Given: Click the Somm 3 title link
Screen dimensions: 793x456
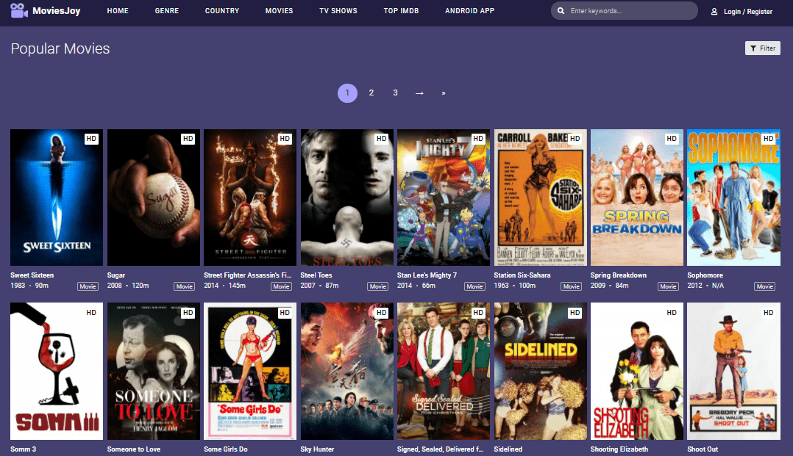Looking at the screenshot, I should 24,449.
